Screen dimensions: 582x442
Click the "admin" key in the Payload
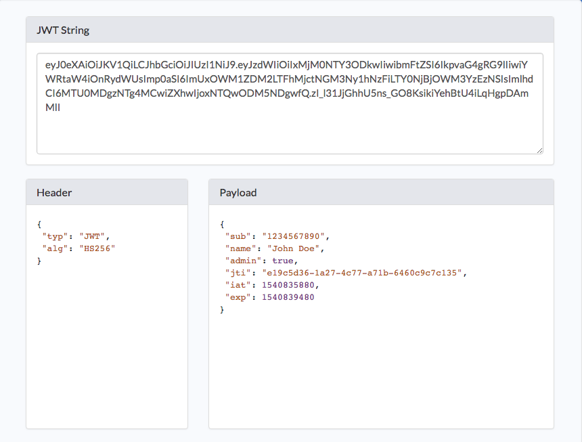point(241,261)
